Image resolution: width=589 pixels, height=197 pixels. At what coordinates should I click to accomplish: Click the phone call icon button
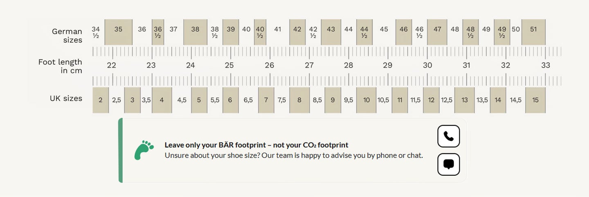click(x=449, y=136)
